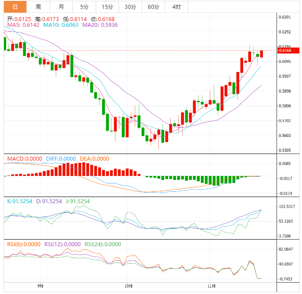The width and height of the screenshot is (302, 294).
Task: Switch to the 5分 timeframe tab
Action: (x=84, y=7)
